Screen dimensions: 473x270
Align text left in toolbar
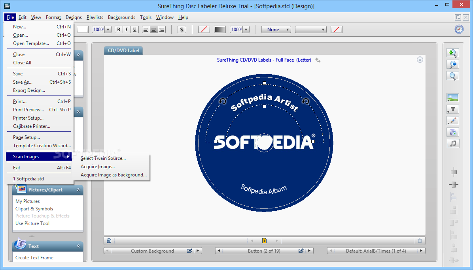pyautogui.click(x=146, y=30)
